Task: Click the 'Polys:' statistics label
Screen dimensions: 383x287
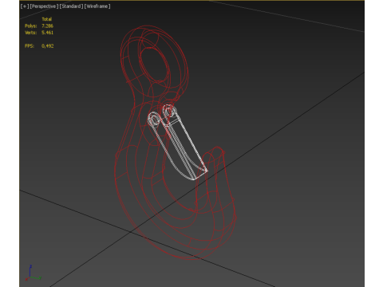Action: click(x=30, y=26)
